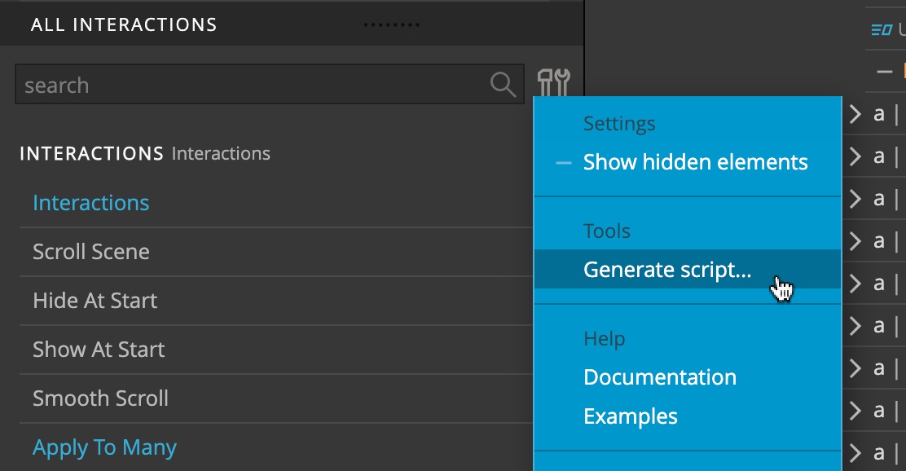Select Examples in the Help menu

point(631,416)
